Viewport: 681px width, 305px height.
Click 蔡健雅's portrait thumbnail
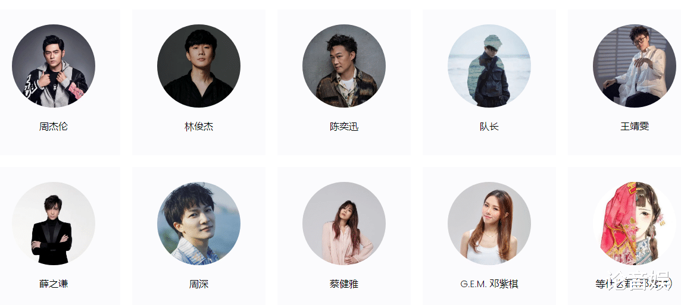click(344, 224)
